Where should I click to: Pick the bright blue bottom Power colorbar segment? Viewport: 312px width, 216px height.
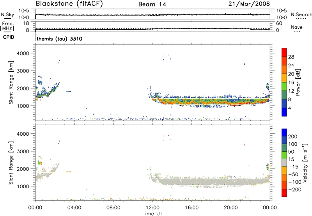284,112
